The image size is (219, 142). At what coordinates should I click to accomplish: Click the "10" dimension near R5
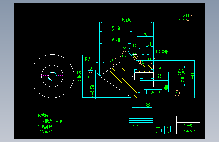134,46
